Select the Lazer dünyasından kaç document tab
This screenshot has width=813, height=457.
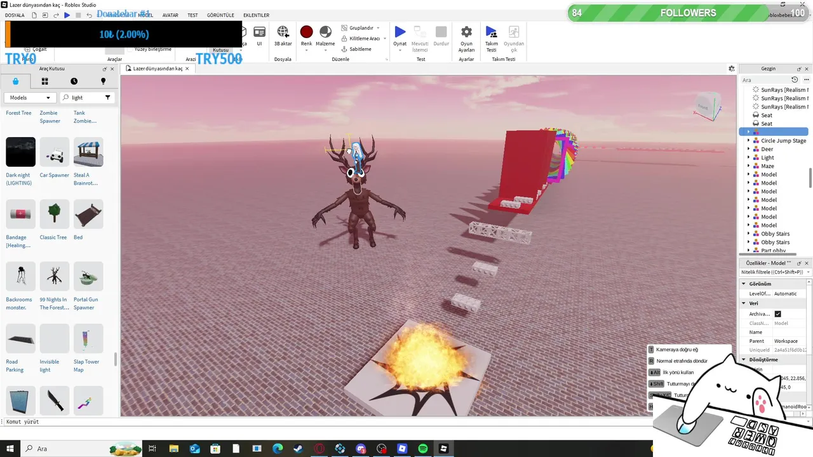coord(158,69)
